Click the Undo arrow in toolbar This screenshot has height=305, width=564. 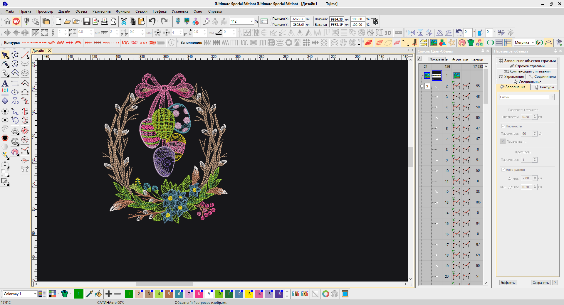click(x=152, y=21)
